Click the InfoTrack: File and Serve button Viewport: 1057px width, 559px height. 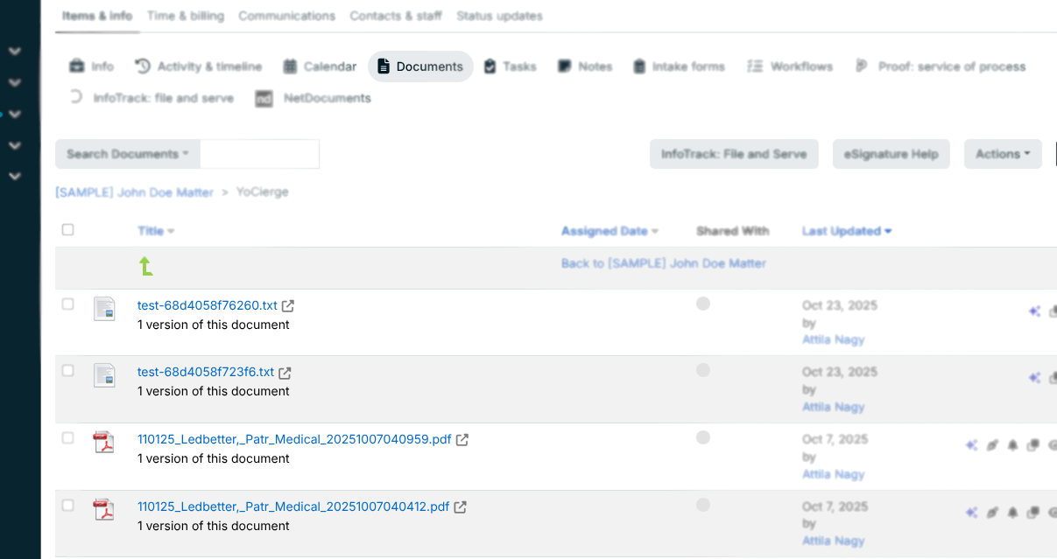pos(734,153)
